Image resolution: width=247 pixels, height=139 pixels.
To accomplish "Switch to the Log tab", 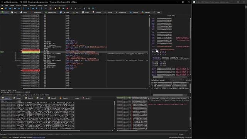I will (14, 12).
